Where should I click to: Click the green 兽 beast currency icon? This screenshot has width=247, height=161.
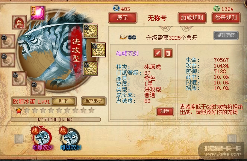click(x=217, y=8)
